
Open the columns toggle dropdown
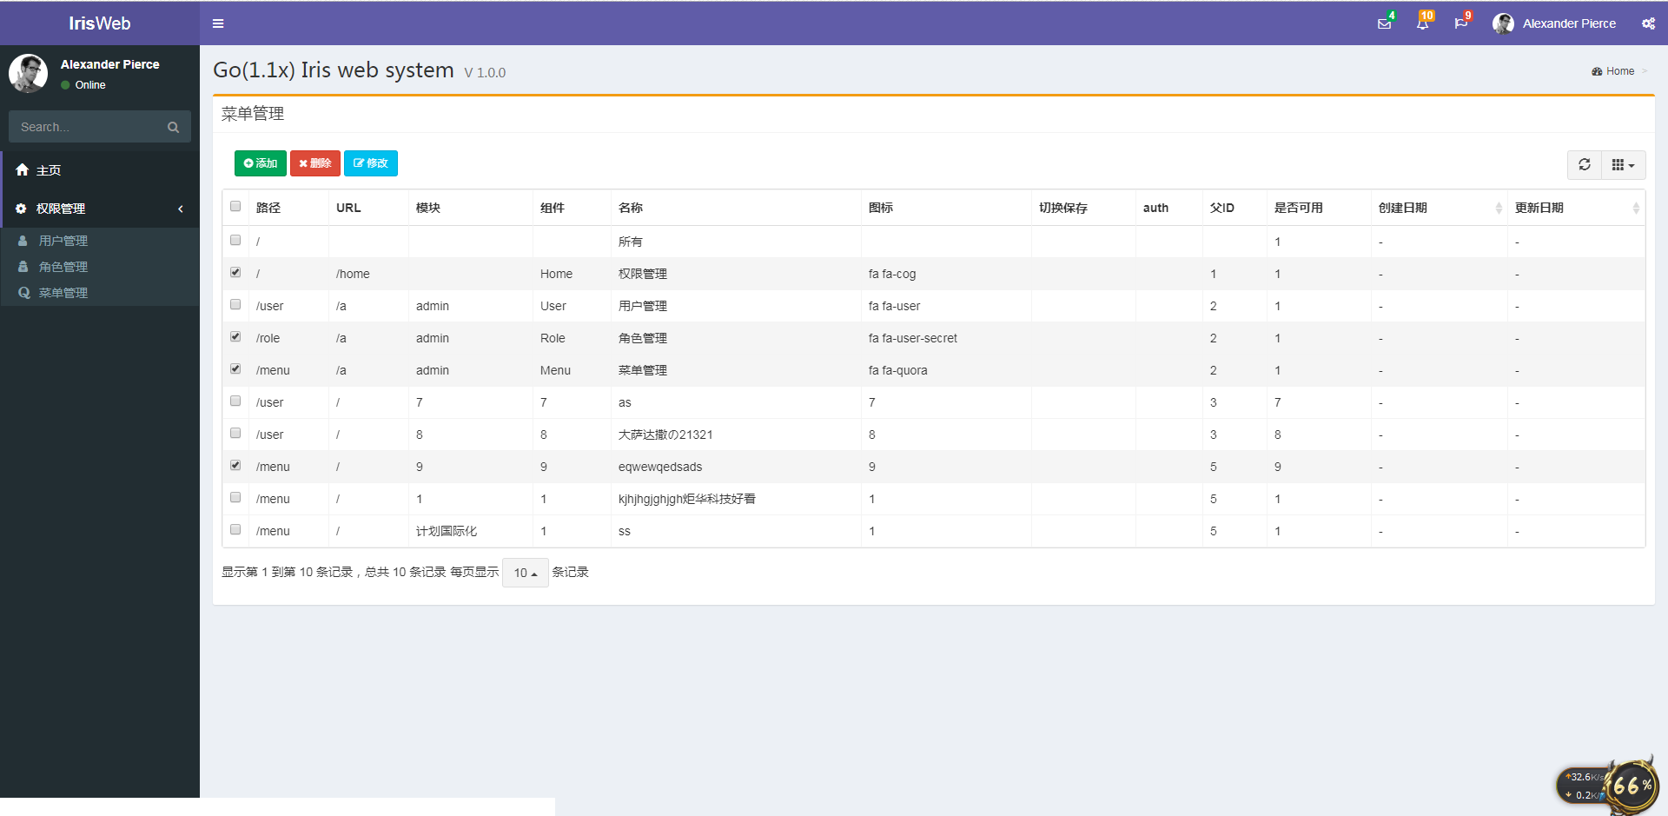[x=1623, y=164]
